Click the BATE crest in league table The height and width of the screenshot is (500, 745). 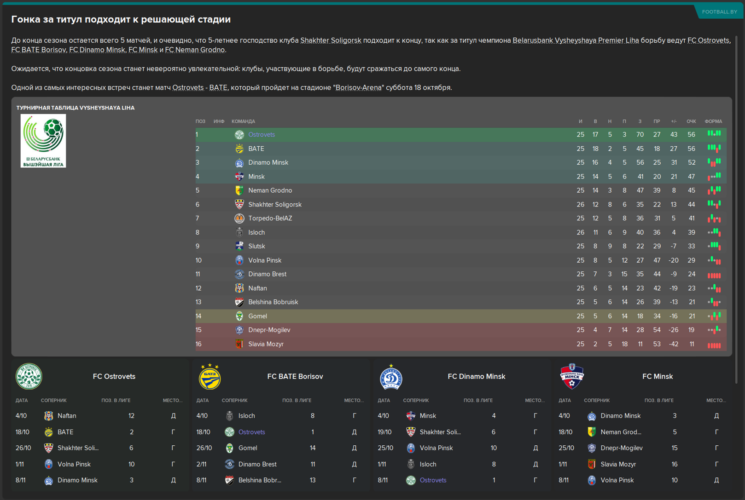pos(239,149)
